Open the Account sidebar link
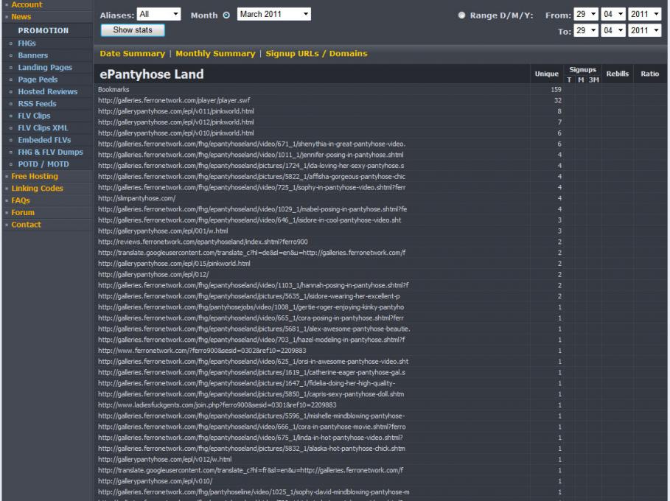Image resolution: width=670 pixels, height=501 pixels. click(27, 4)
